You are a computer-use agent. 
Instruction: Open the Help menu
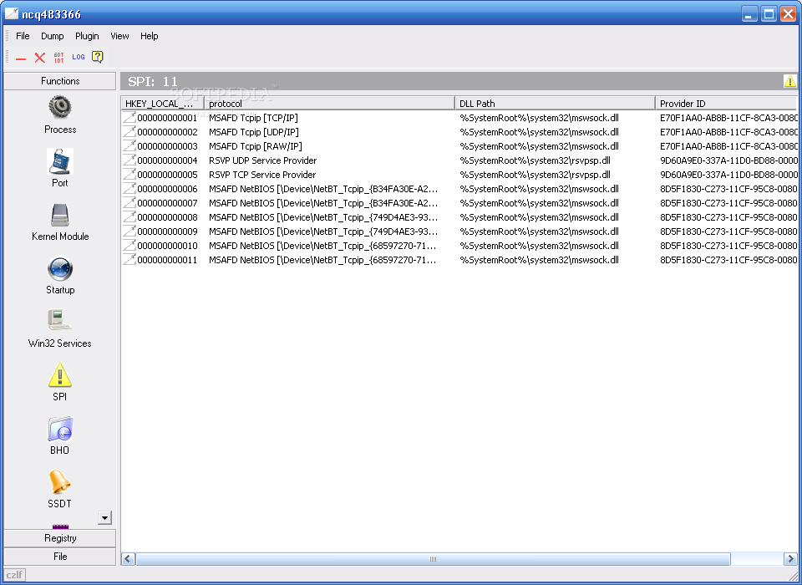pyautogui.click(x=150, y=36)
